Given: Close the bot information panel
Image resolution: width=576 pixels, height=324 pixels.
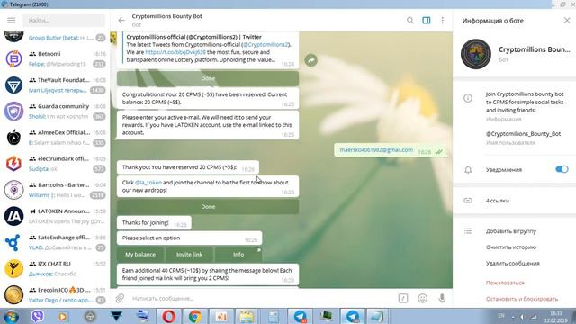Looking at the screenshot, I should click(567, 20).
